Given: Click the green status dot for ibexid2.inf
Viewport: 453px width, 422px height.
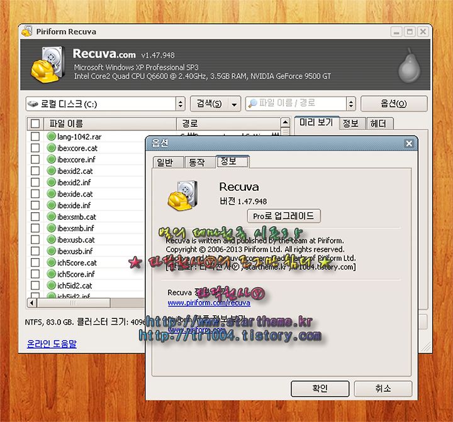Looking at the screenshot, I should pos(51,182).
